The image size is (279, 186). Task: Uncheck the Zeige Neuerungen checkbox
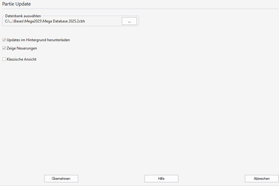coord(4,48)
